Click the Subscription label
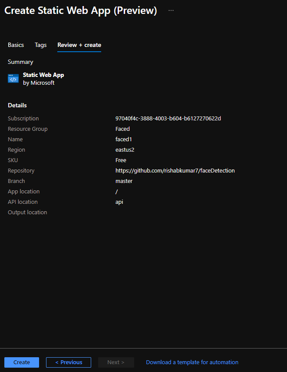The image size is (287, 372). [x=23, y=118]
